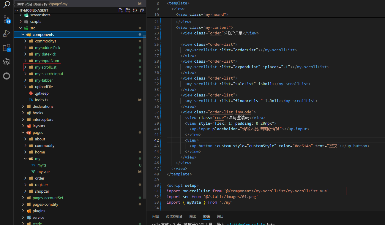Switch to the 调试控制台 panel tab
The width and height of the screenshot is (385, 225).
pos(174,216)
